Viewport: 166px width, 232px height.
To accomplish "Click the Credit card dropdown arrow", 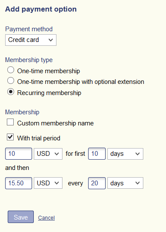I will [x=51, y=40].
